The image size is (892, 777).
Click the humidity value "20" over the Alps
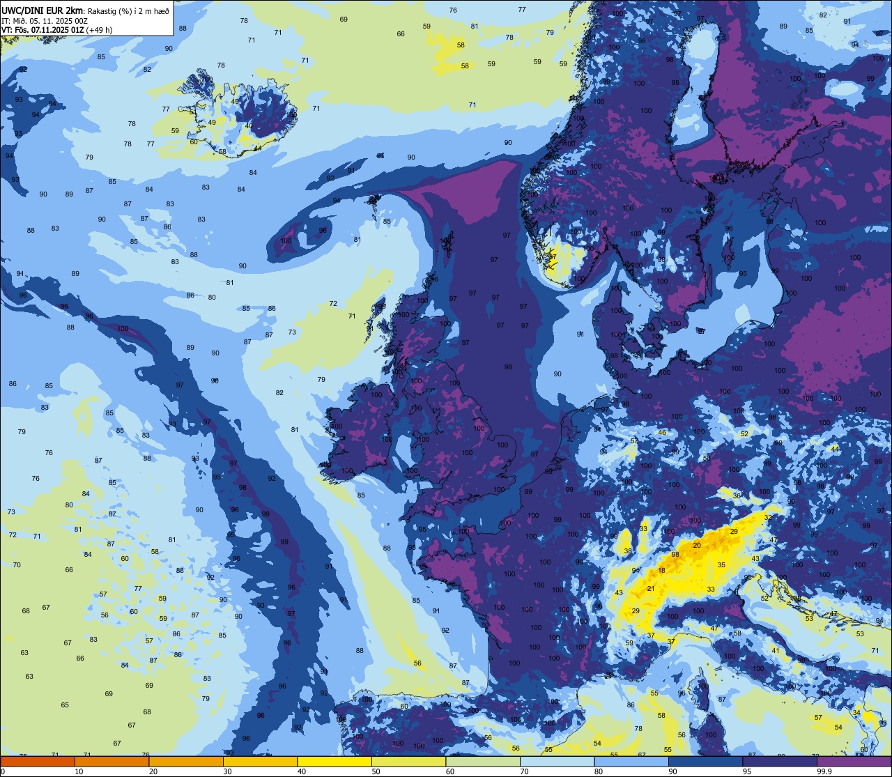[697, 545]
